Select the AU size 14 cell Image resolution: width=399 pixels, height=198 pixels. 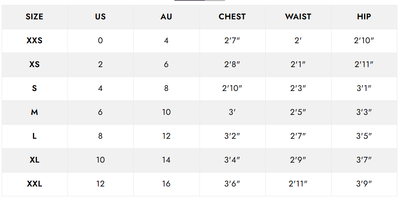coord(166,160)
